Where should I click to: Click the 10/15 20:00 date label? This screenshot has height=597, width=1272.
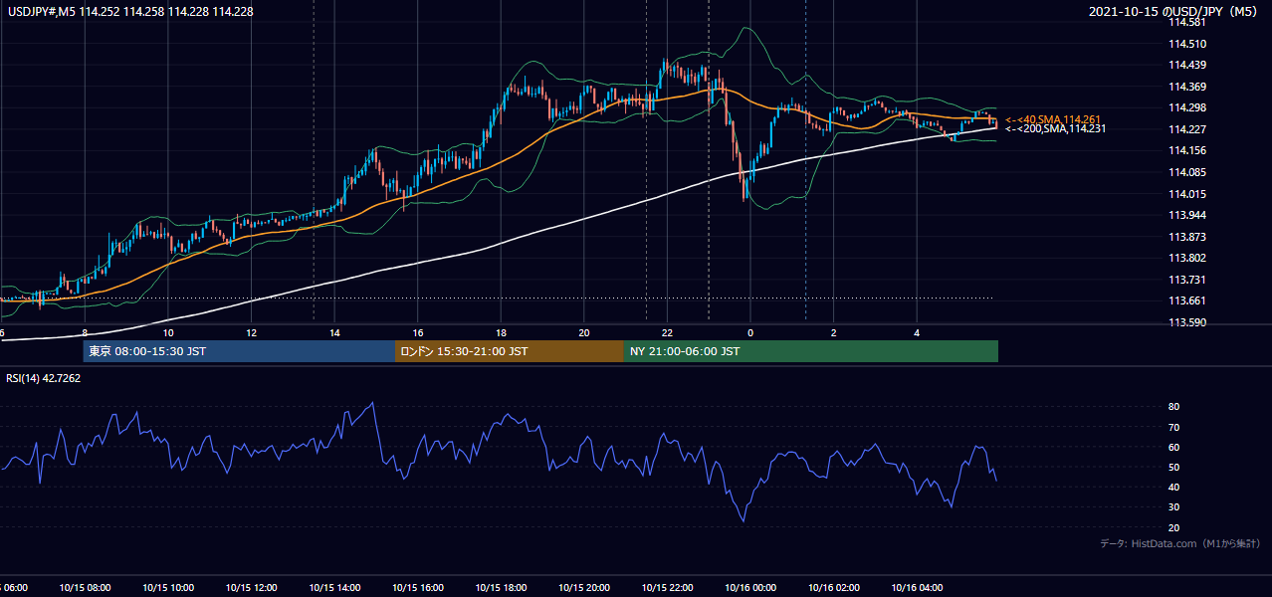click(584, 588)
